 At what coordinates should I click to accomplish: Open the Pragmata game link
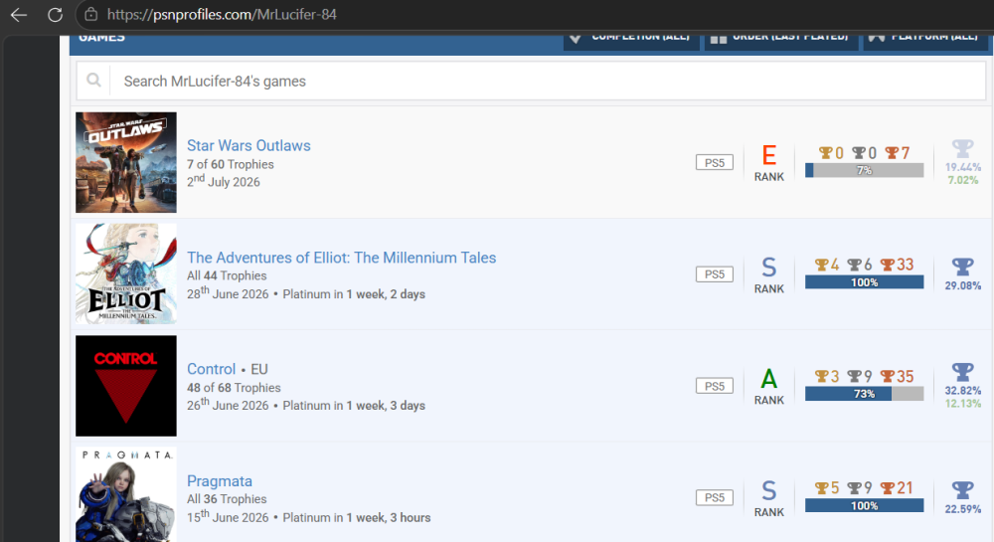coord(220,480)
